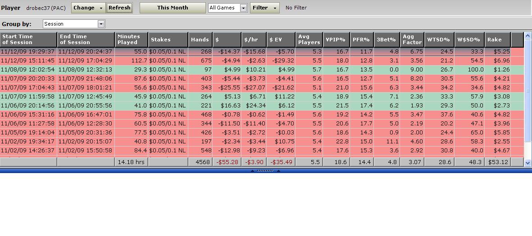Click the 5.7 Avg Players cell
This screenshot has width=532, height=236.
[x=309, y=69]
